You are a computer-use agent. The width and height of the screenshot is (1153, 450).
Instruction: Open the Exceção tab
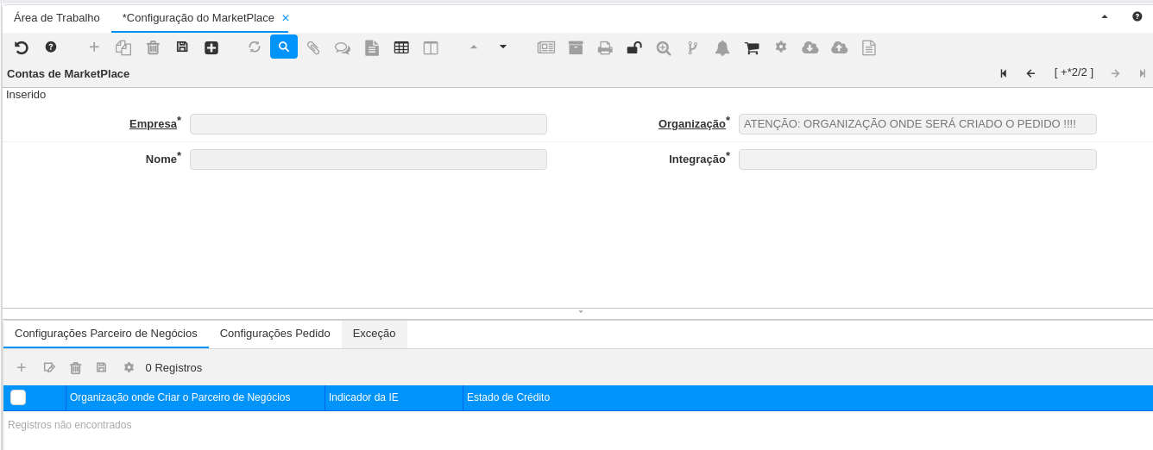coord(374,334)
